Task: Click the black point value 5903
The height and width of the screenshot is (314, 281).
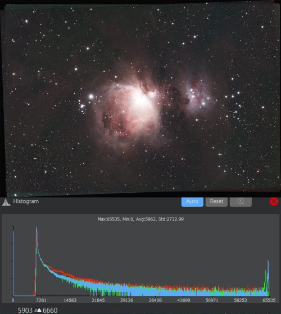Action: [25, 311]
